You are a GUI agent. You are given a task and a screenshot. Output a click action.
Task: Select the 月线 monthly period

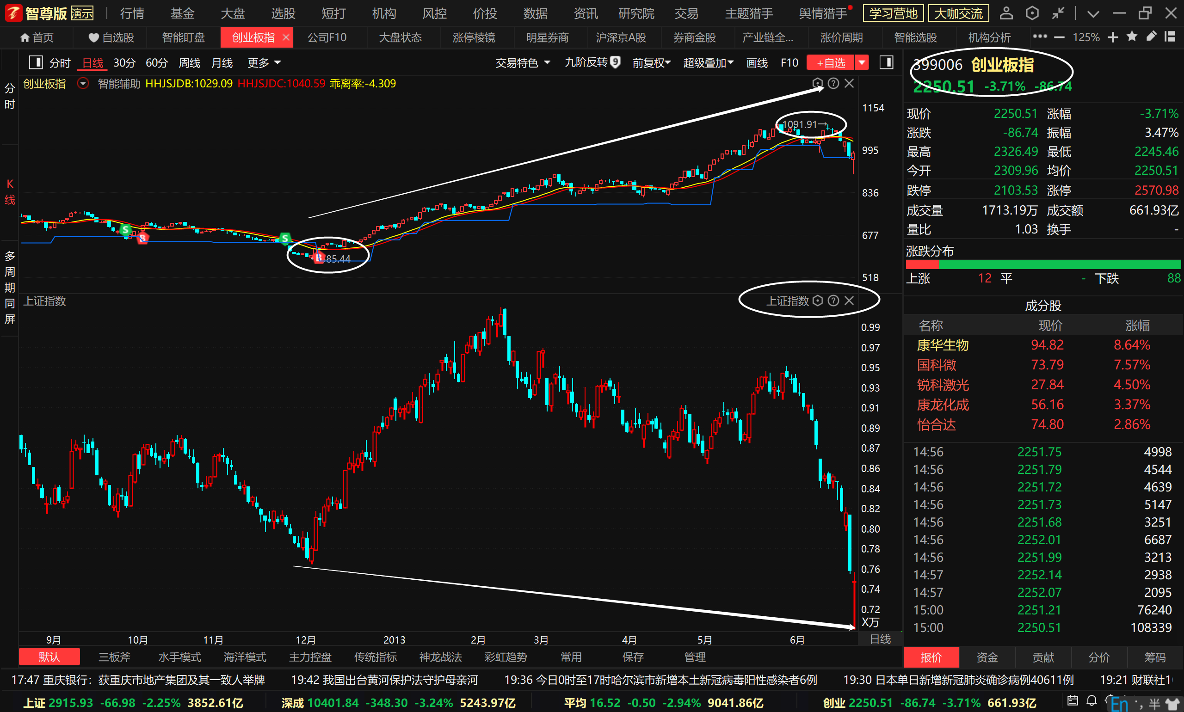point(222,63)
